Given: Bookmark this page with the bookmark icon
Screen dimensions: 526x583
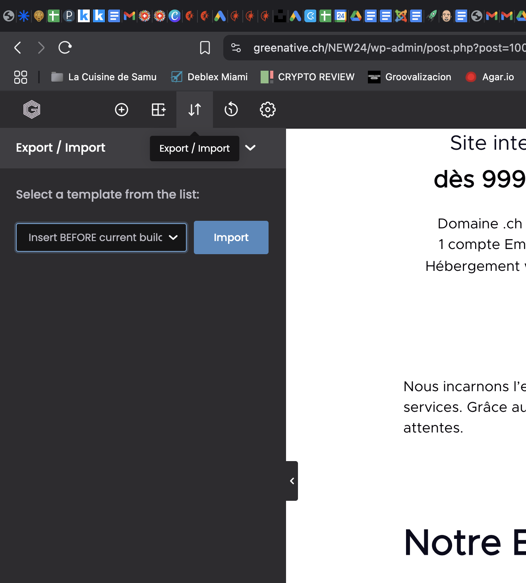Looking at the screenshot, I should click(205, 48).
